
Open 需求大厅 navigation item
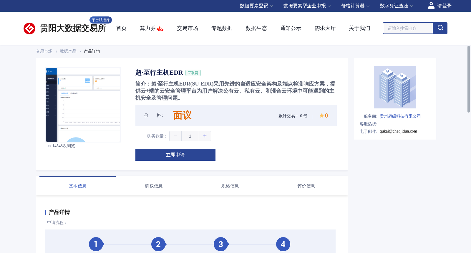(325, 28)
